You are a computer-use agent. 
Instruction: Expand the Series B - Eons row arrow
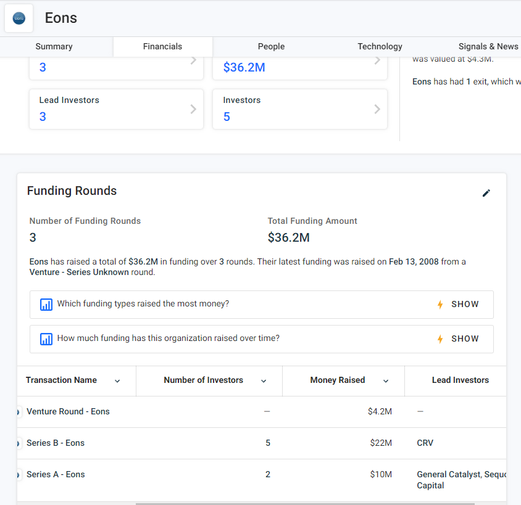(x=19, y=443)
